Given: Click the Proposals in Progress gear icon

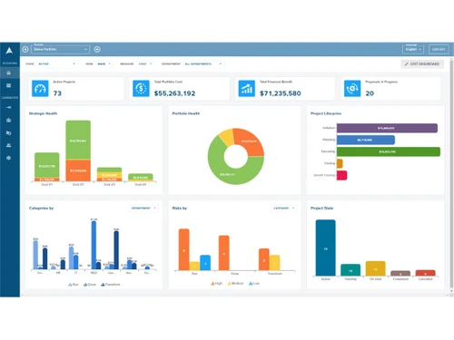Looking at the screenshot, I should tap(352, 88).
